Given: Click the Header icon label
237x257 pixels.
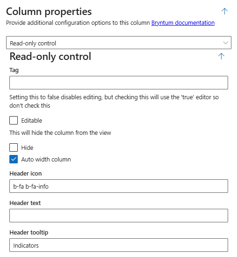Looking at the screenshot, I should [x=26, y=173].
